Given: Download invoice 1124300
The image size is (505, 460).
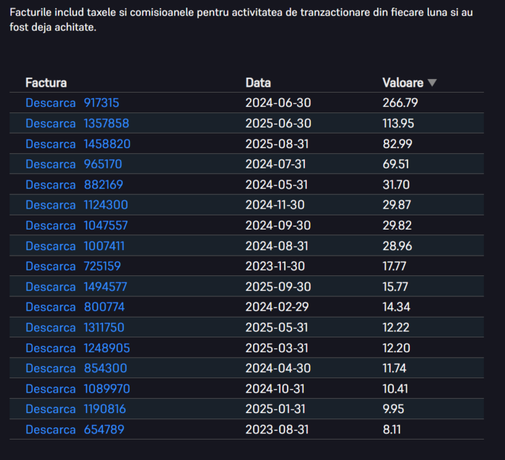Looking at the screenshot, I should pyautogui.click(x=50, y=205).
